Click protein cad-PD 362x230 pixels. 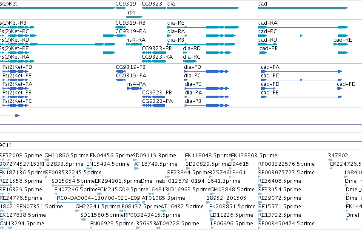coord(268,88)
